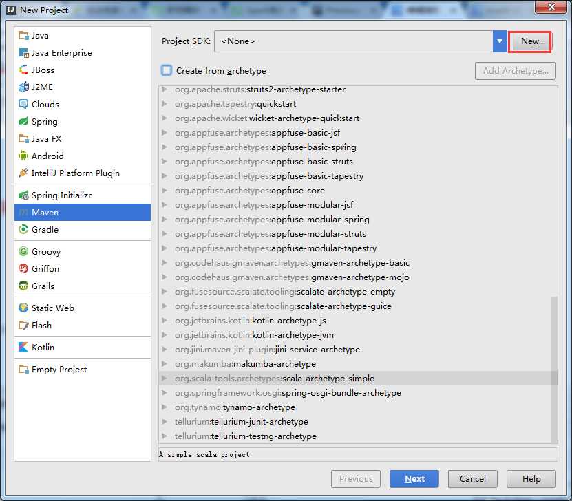This screenshot has height=501, width=572.
Task: Select appfuse-modular-struts archetype text
Action: click(319, 234)
